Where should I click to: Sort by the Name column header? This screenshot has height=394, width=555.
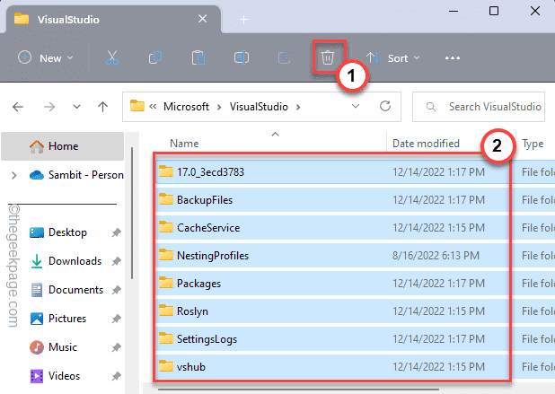point(184,144)
